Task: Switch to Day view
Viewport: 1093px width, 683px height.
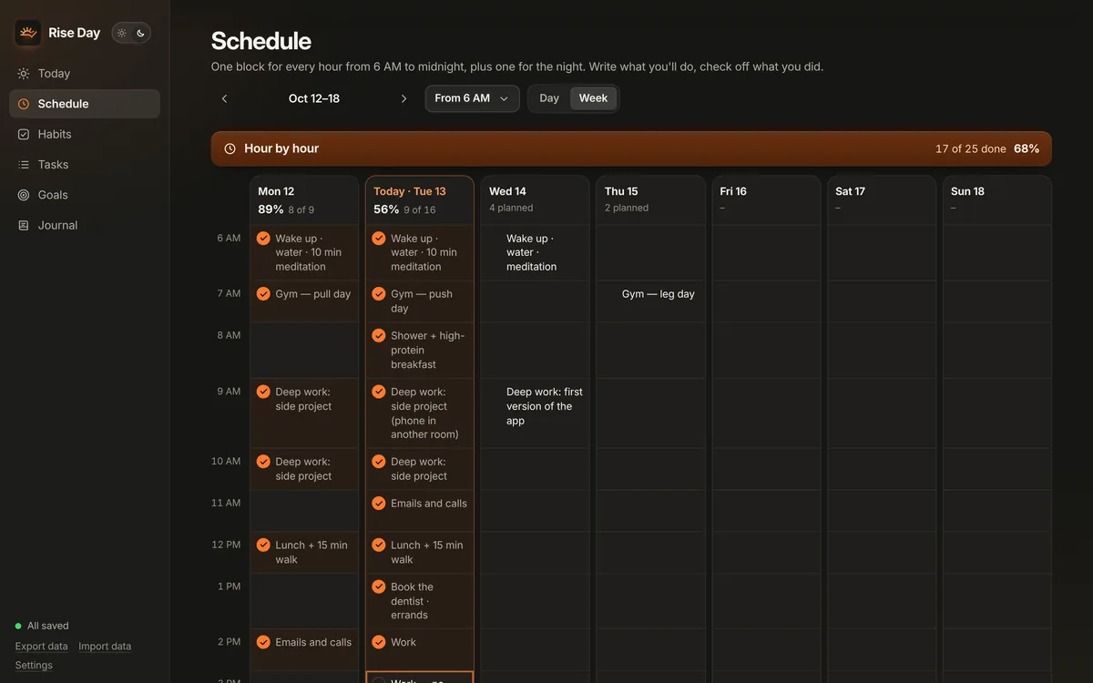Action: click(549, 98)
